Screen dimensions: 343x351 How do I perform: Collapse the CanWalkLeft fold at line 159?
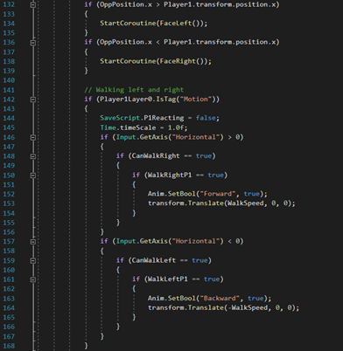click(x=33, y=260)
